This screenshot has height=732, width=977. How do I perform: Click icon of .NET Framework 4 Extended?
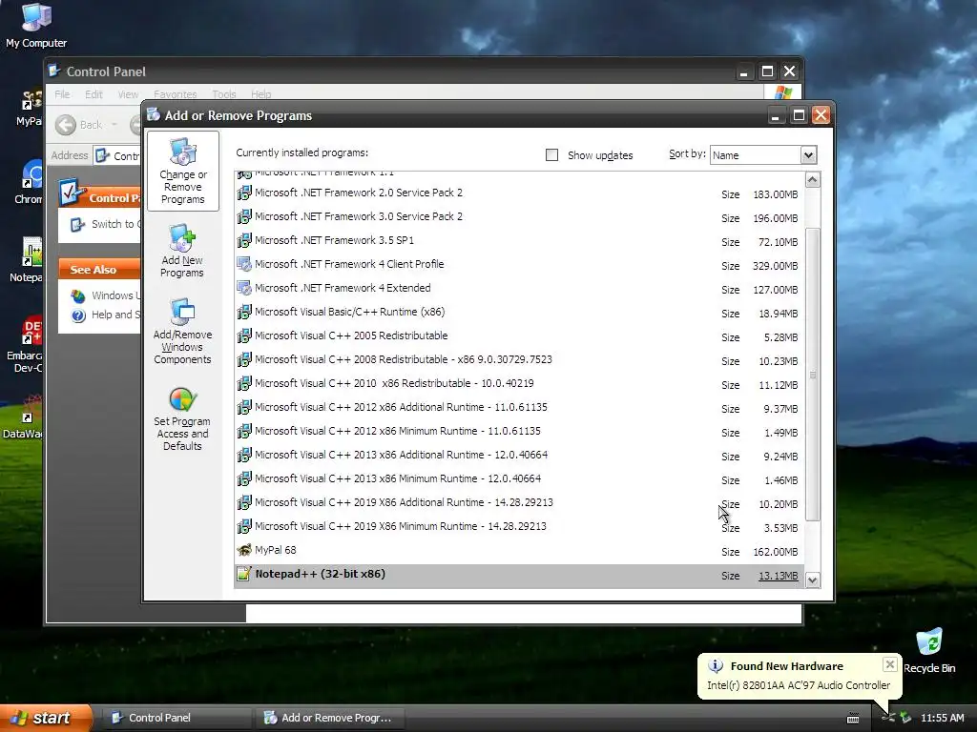(244, 288)
